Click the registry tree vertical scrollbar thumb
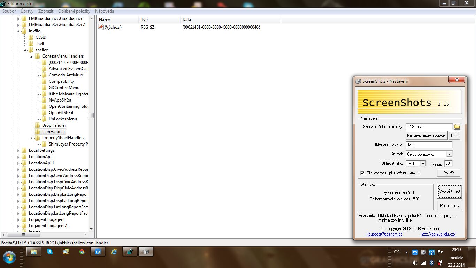 click(91, 116)
